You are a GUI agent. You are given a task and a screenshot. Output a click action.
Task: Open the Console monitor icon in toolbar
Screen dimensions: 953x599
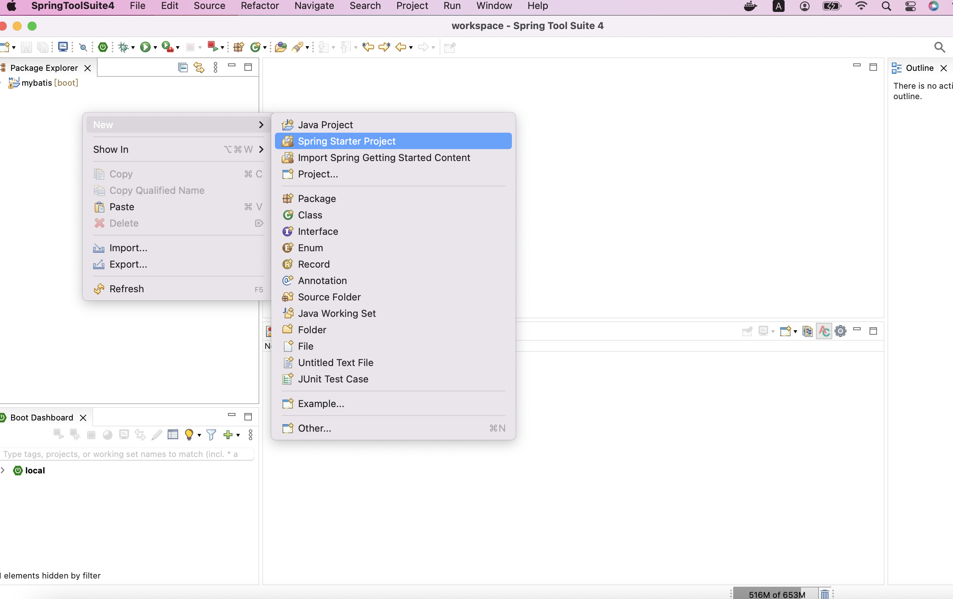pyautogui.click(x=63, y=47)
